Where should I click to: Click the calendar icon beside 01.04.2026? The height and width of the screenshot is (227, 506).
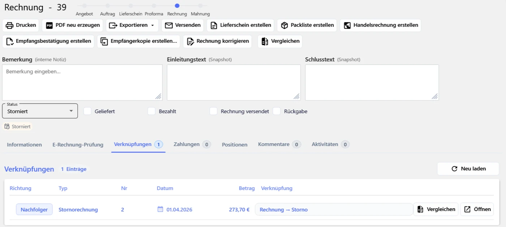click(160, 209)
